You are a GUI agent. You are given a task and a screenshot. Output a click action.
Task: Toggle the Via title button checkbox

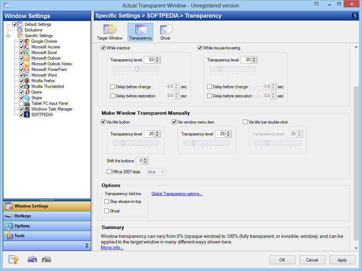point(103,122)
